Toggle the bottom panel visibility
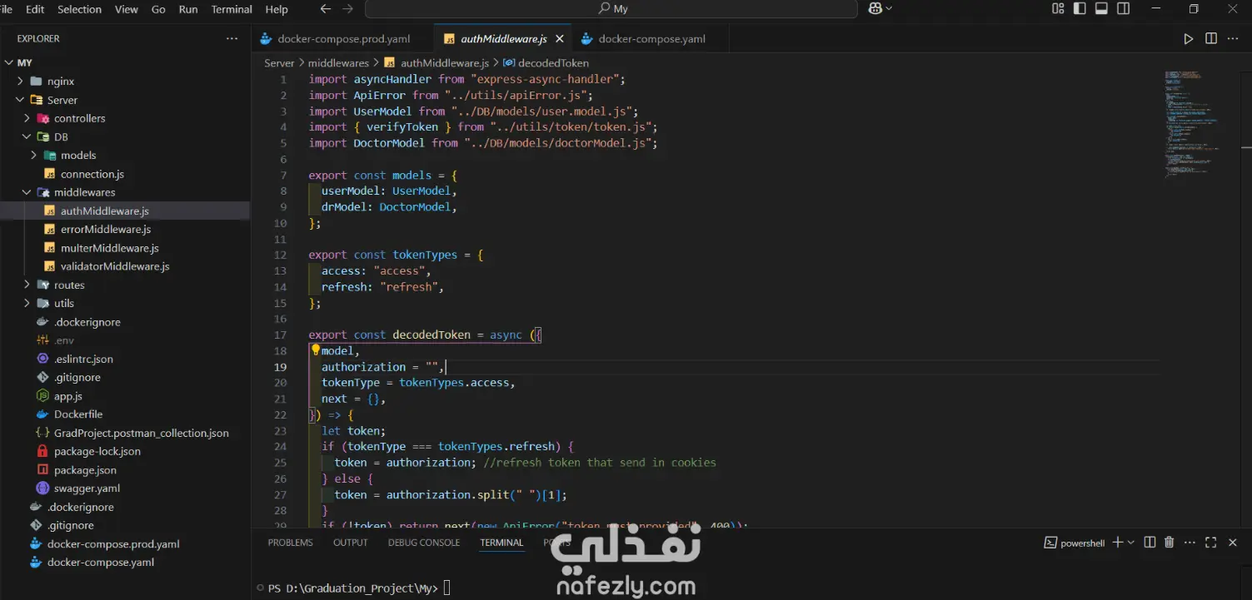Screen dimensions: 1252x600 [1101, 8]
